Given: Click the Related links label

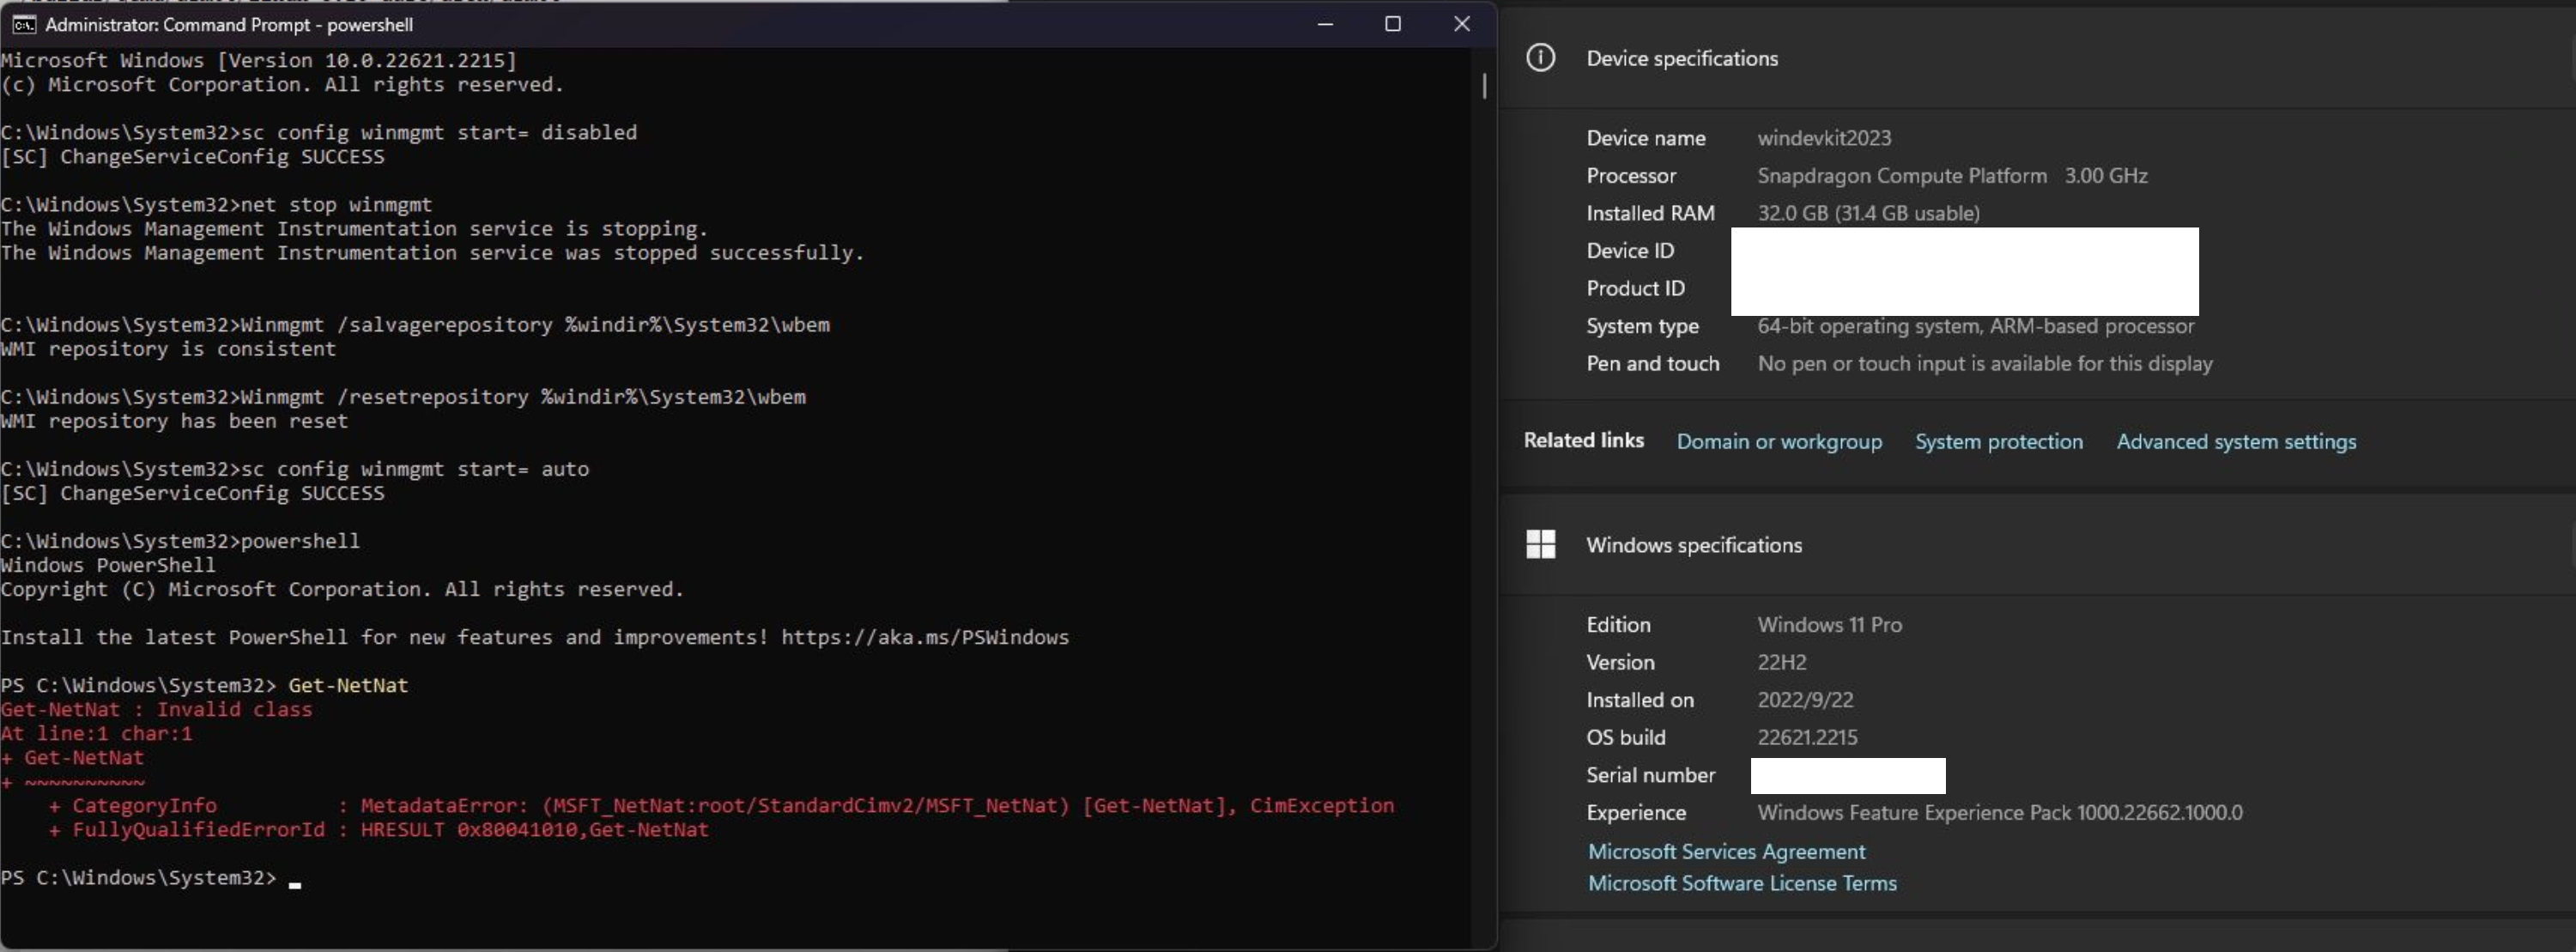Looking at the screenshot, I should 1583,440.
